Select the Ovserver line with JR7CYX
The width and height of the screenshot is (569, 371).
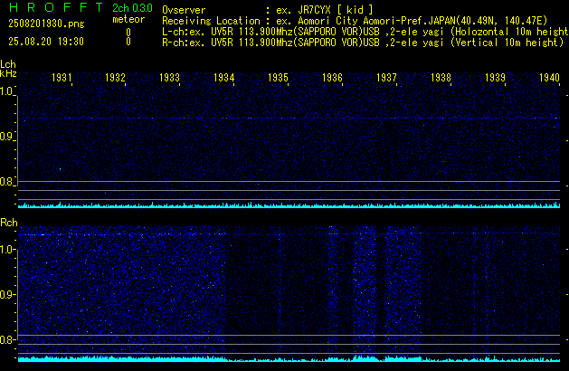coord(268,10)
